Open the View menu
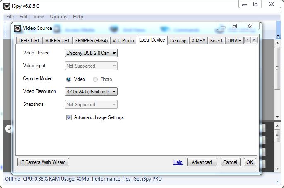284x188 pixels. [39, 17]
